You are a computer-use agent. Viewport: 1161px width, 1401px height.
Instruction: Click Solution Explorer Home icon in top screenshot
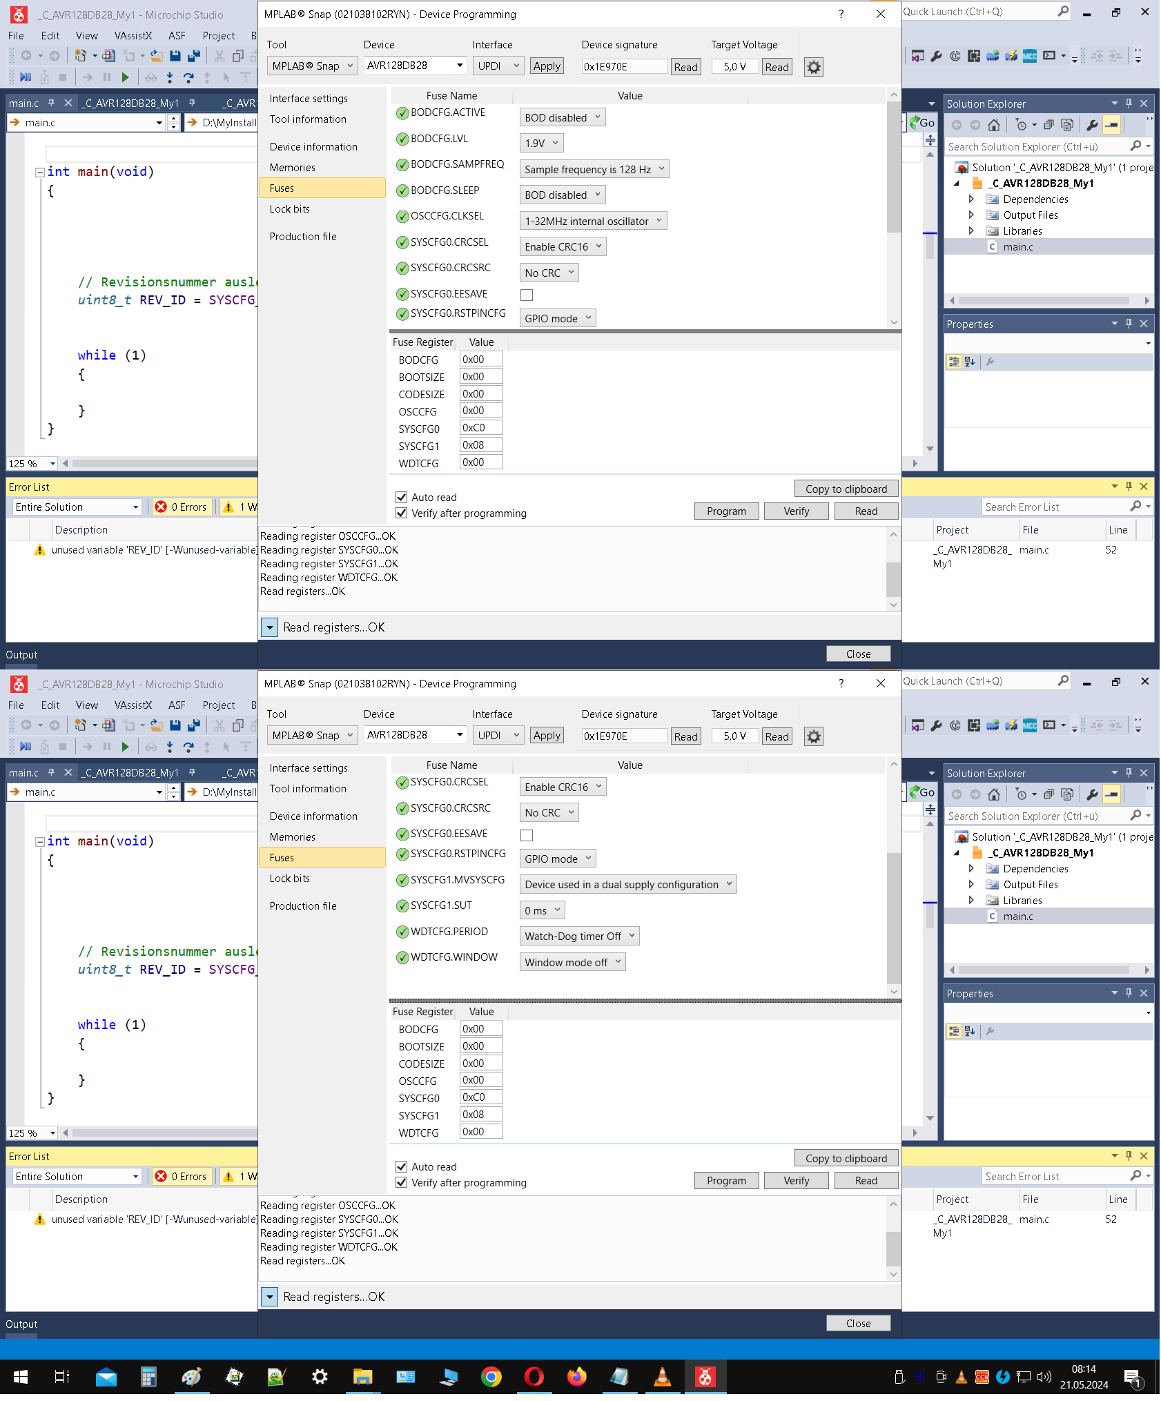click(x=994, y=125)
